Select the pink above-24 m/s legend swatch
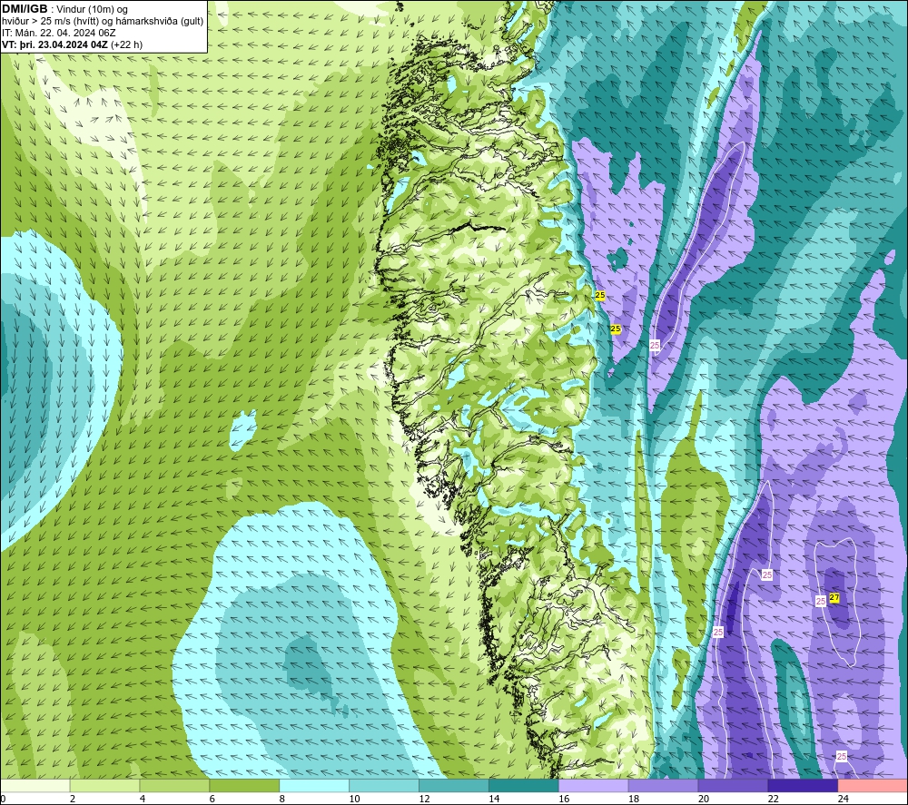The image size is (908, 805). [x=873, y=785]
